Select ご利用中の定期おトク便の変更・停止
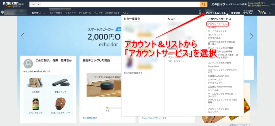This screenshot has height=126, width=275. (x=221, y=43)
